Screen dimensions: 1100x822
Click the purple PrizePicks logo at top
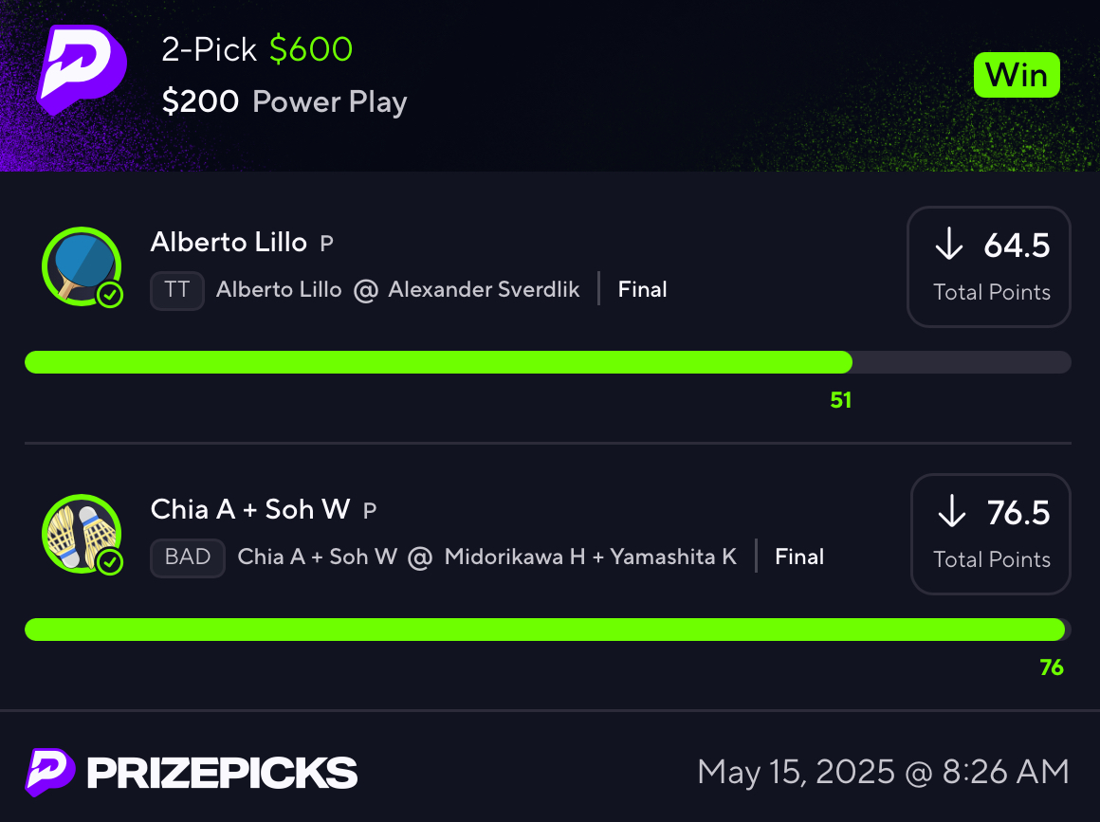tap(82, 69)
